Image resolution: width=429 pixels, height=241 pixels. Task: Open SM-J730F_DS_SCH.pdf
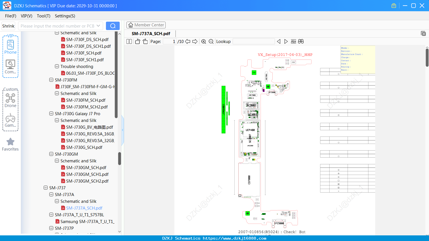(87, 40)
